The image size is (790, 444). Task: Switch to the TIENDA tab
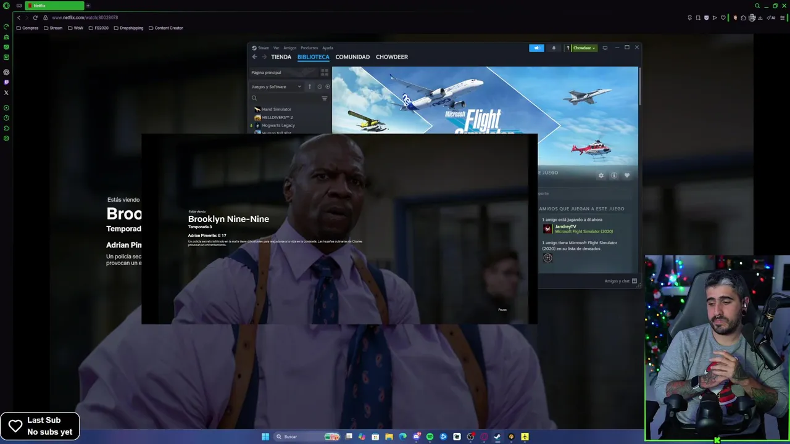coord(281,57)
